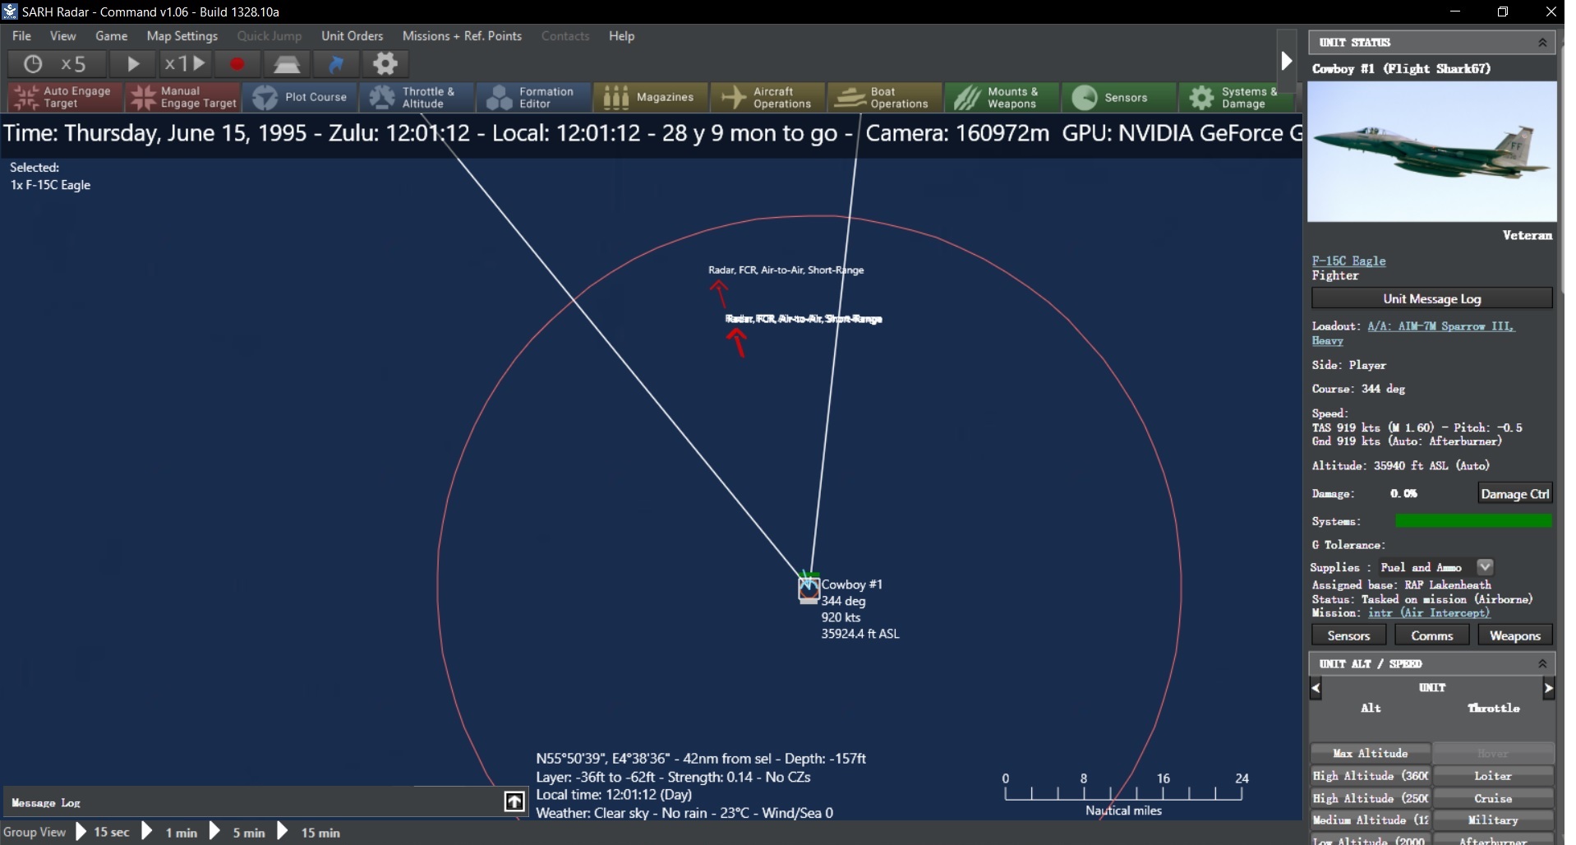This screenshot has height=845, width=1576.
Task: Click the stacked layers icon in toolbar
Action: tap(287, 63)
